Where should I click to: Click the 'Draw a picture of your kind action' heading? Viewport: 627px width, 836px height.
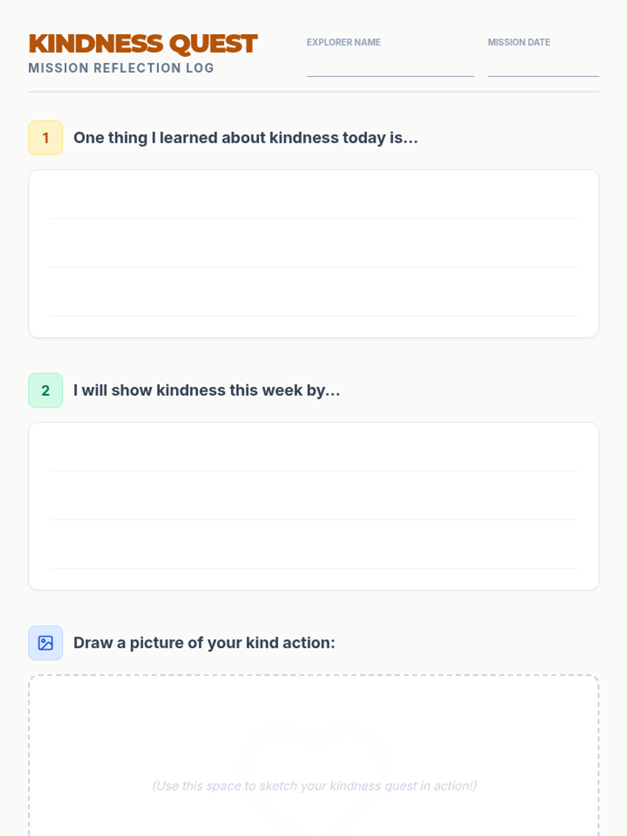[x=204, y=643]
